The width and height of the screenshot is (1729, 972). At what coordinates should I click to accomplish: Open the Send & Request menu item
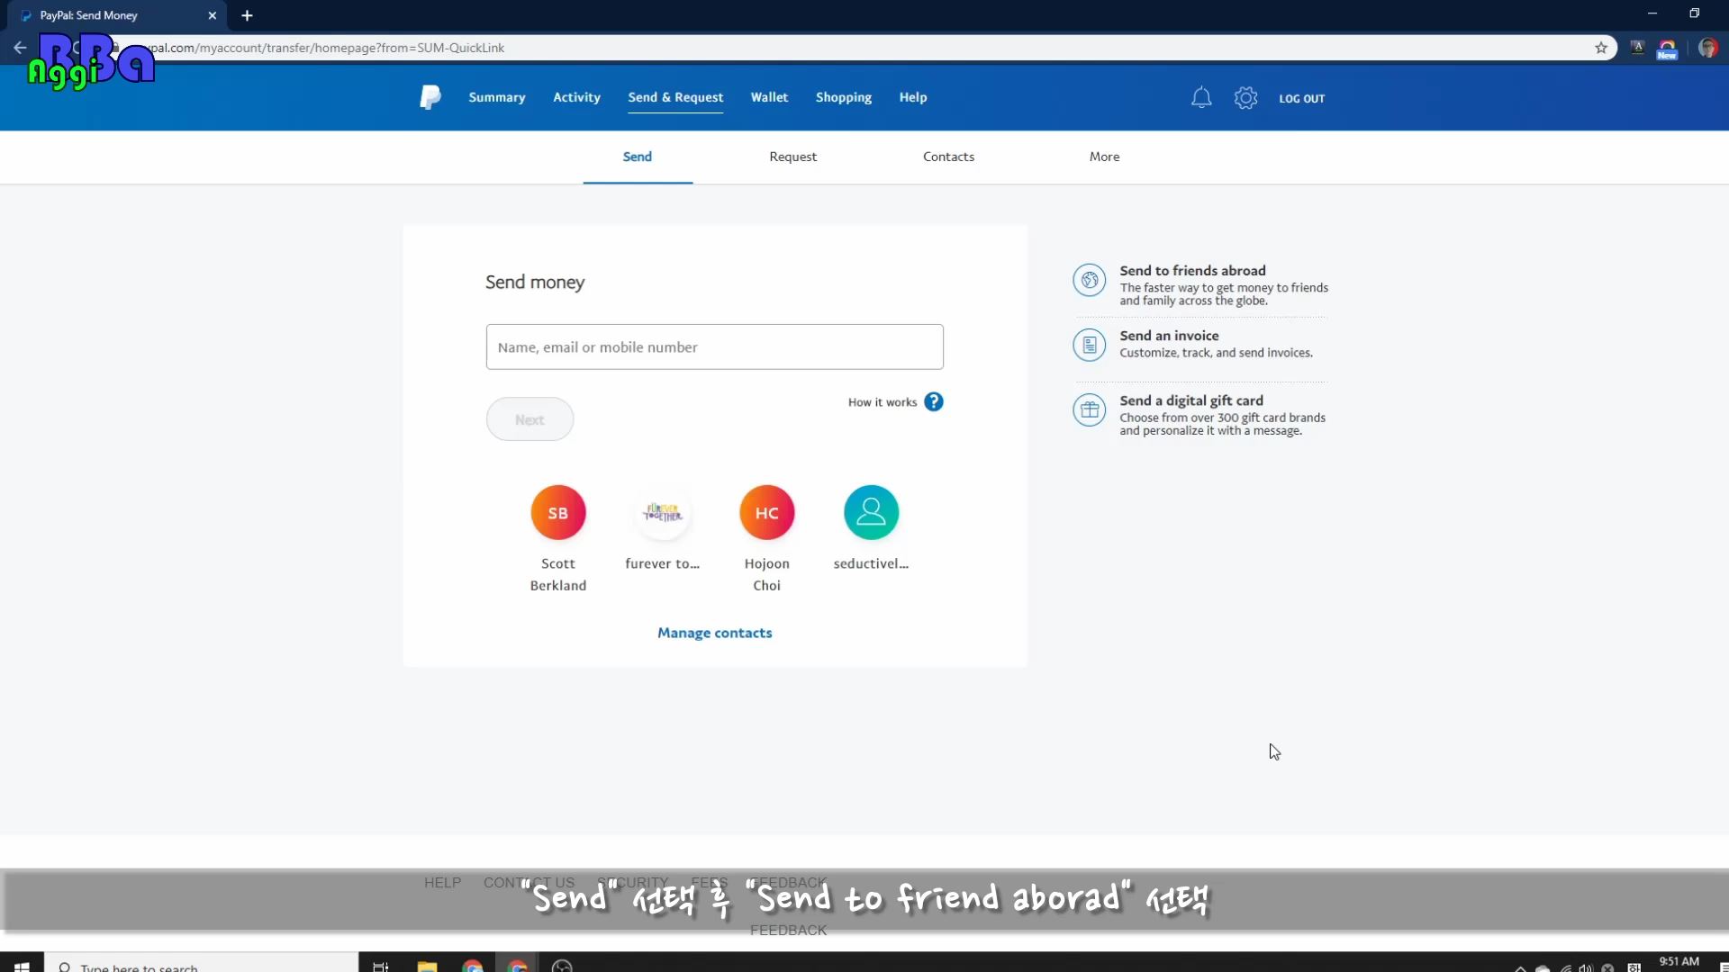point(675,97)
